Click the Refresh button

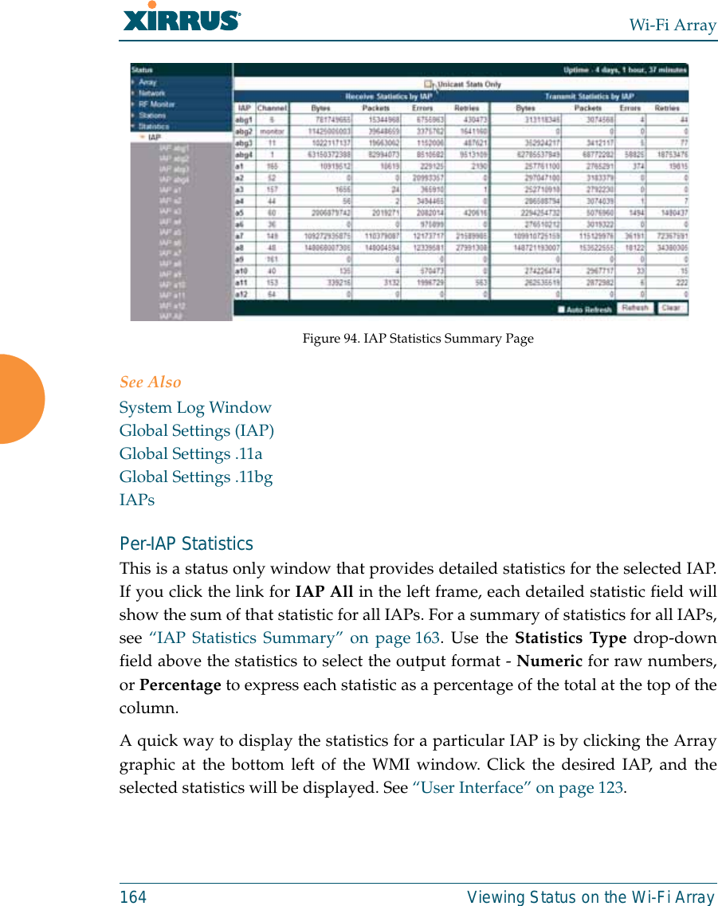point(635,309)
